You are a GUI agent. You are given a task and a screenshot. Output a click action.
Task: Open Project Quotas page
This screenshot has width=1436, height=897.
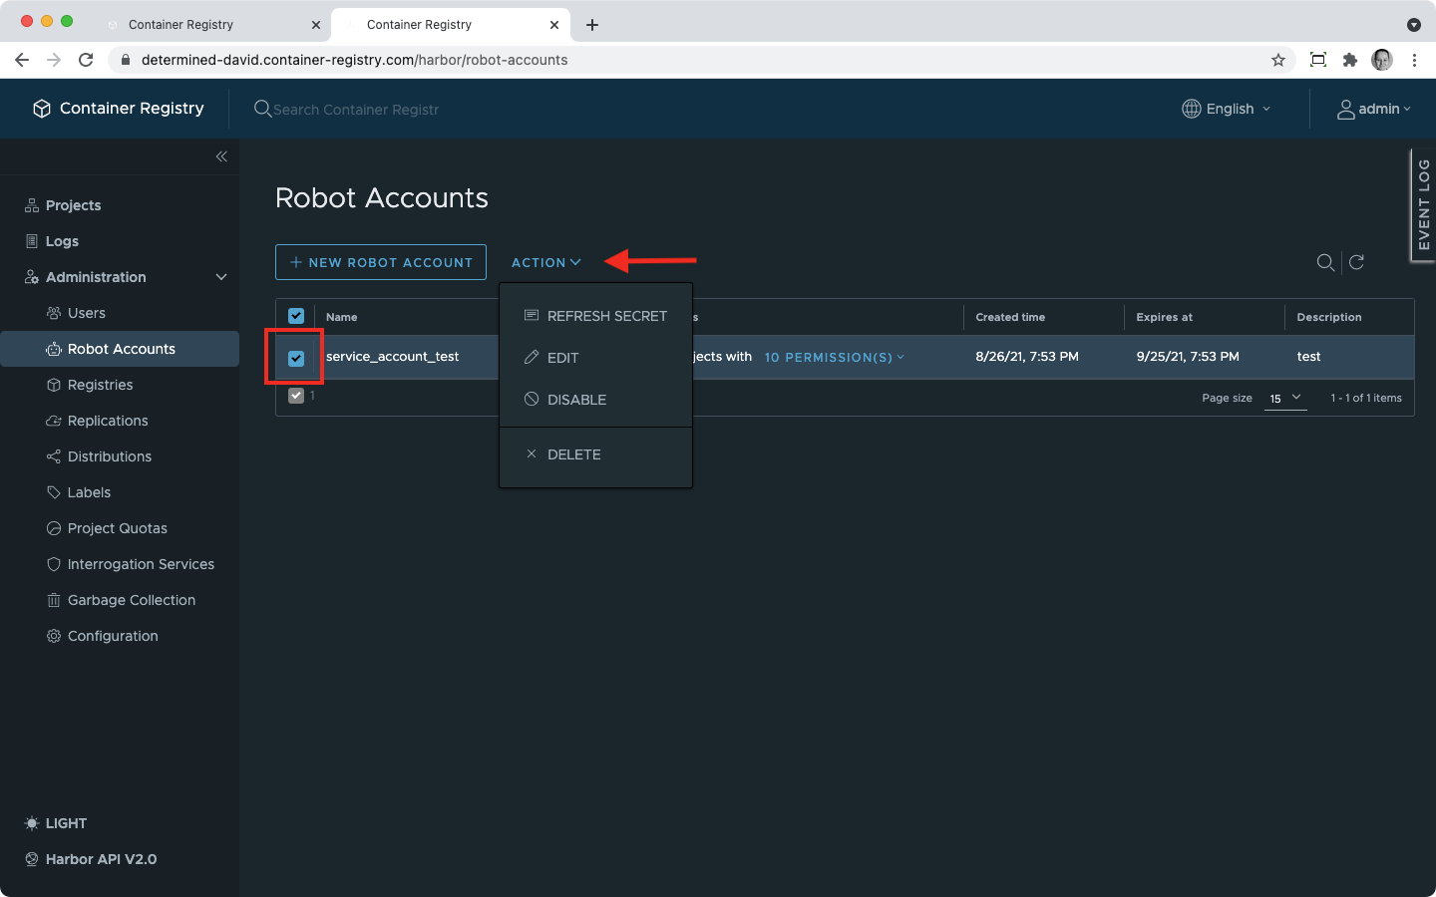coord(118,528)
